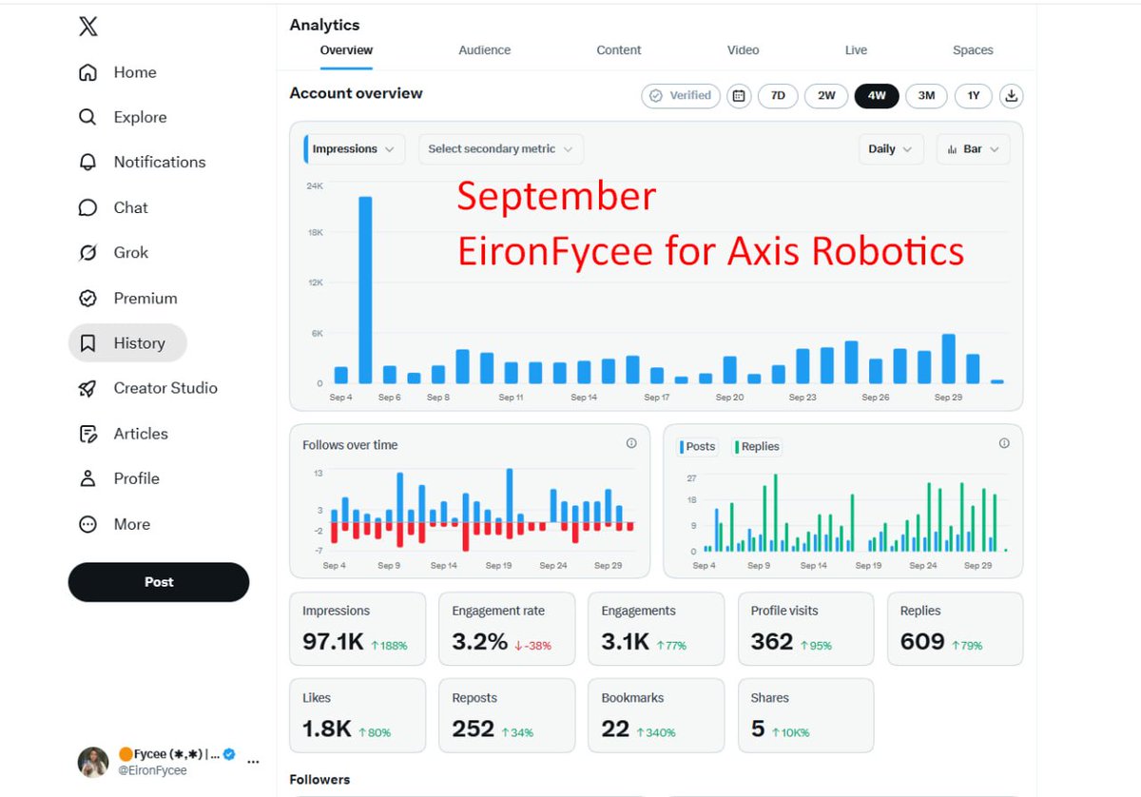
Task: Open the Impressions 97.1K metric card
Action: point(358,629)
